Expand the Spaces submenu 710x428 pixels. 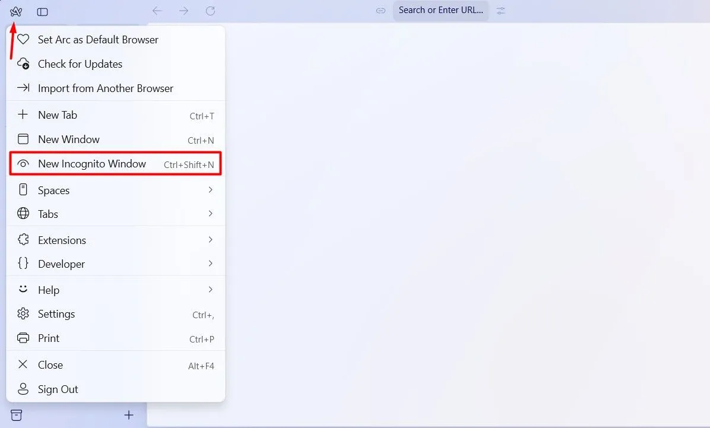tap(54, 190)
